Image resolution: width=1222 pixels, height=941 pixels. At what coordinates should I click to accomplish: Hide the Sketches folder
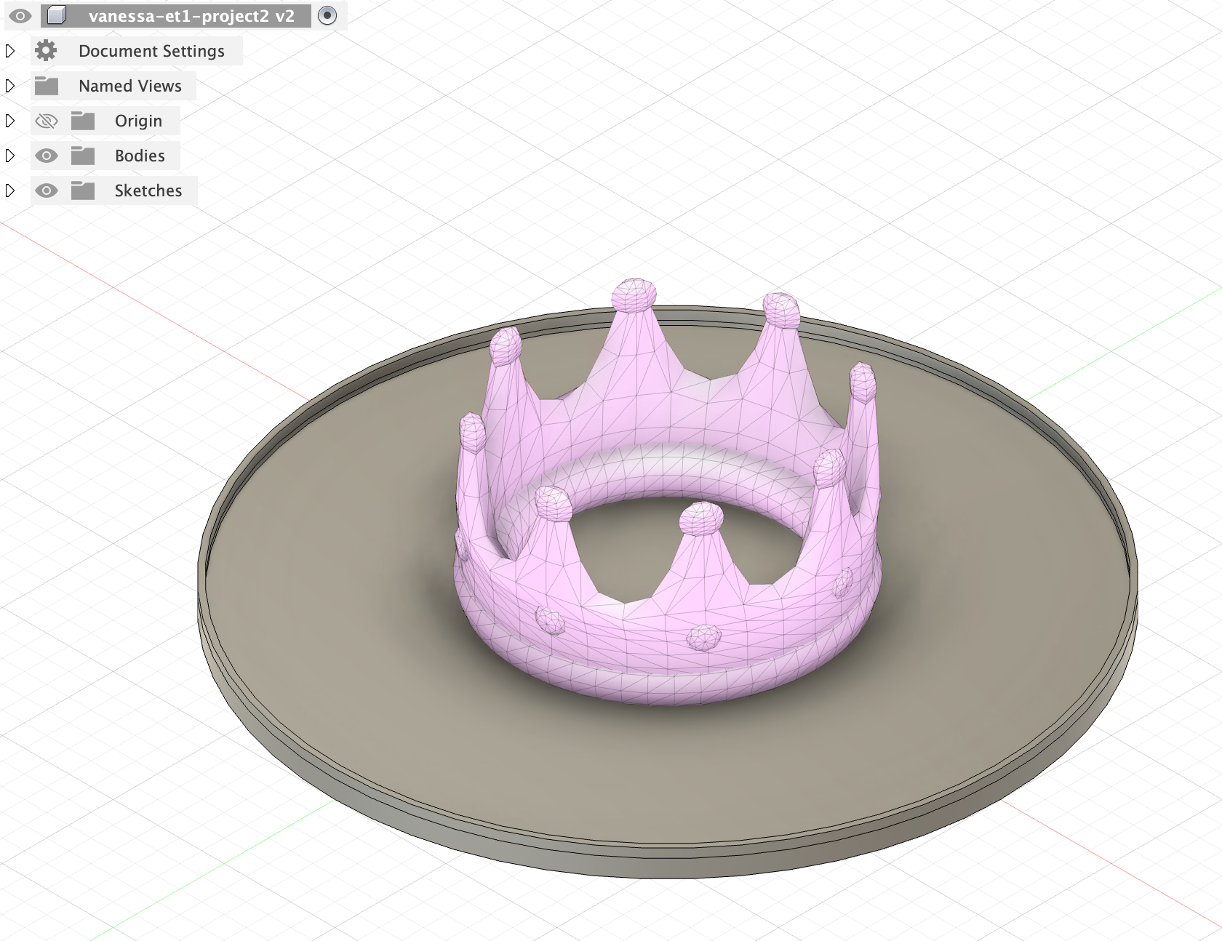point(47,191)
